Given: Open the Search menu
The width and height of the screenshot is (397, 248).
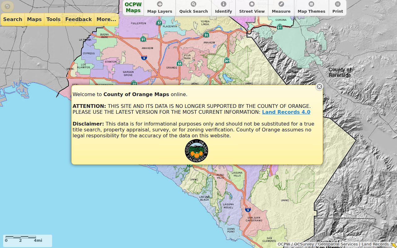Looking at the screenshot, I should click(x=13, y=19).
